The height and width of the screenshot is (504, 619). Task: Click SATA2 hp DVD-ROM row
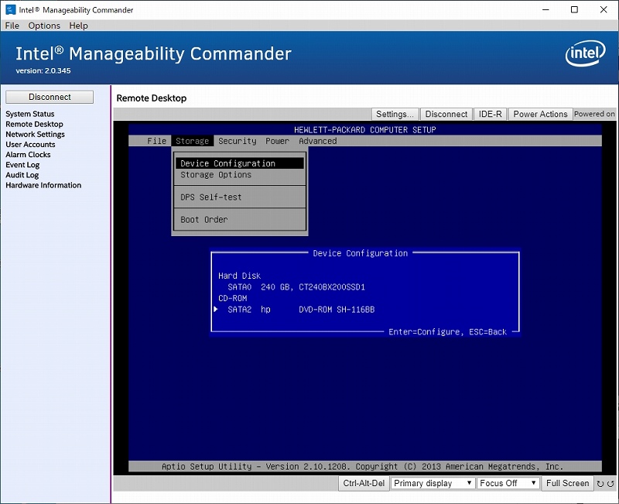point(301,310)
